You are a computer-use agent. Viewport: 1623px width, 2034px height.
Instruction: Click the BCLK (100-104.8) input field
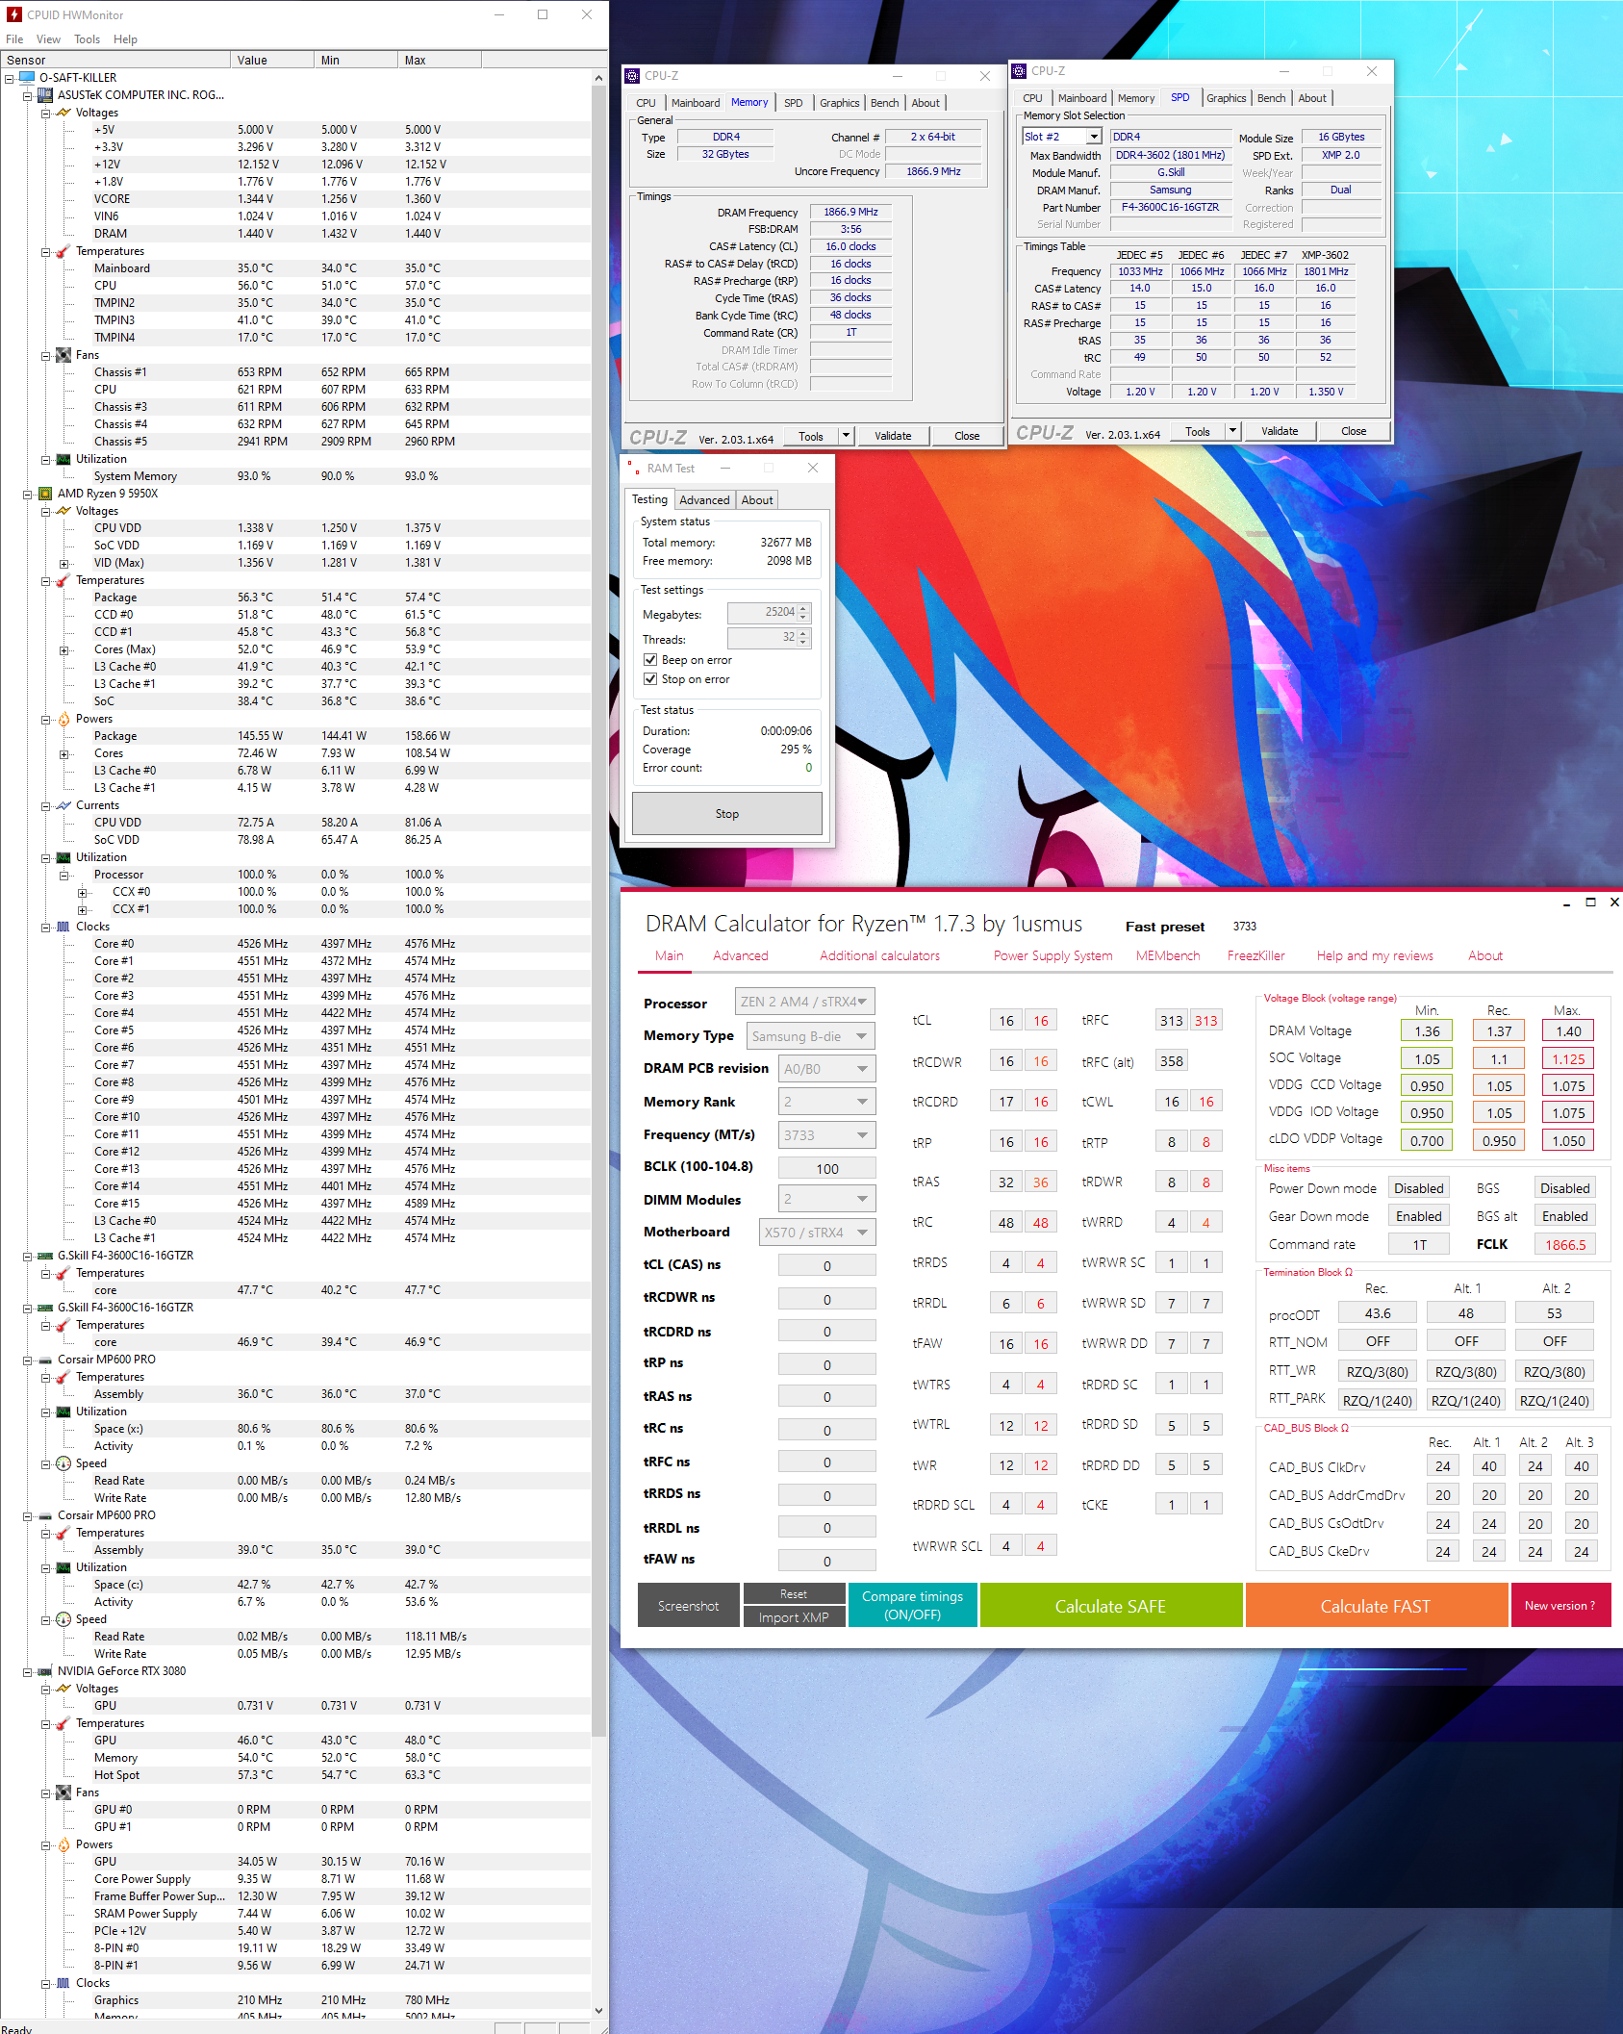826,1169
